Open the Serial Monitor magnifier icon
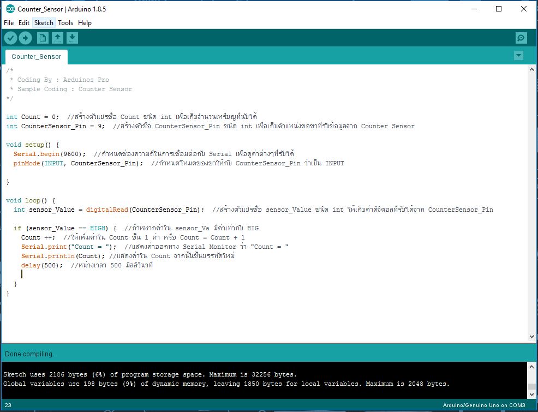The width and height of the screenshot is (538, 412). click(521, 38)
